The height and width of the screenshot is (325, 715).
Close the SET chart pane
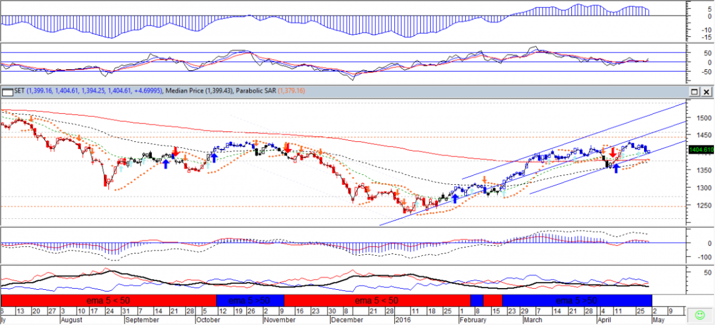click(706, 92)
